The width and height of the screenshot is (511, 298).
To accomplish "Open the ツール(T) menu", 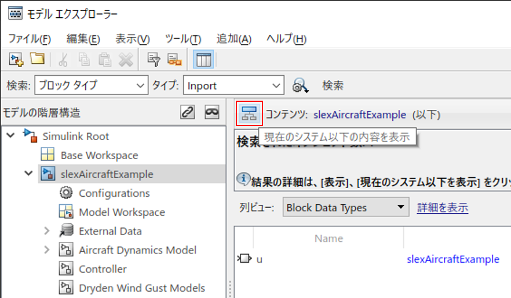I will pos(183,39).
